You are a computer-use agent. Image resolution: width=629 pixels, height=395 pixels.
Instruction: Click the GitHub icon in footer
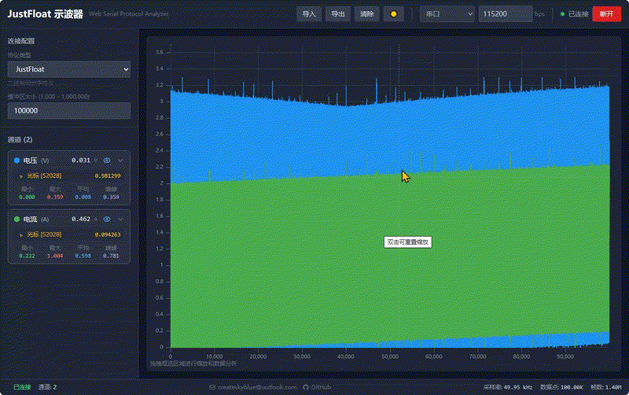tap(305, 387)
